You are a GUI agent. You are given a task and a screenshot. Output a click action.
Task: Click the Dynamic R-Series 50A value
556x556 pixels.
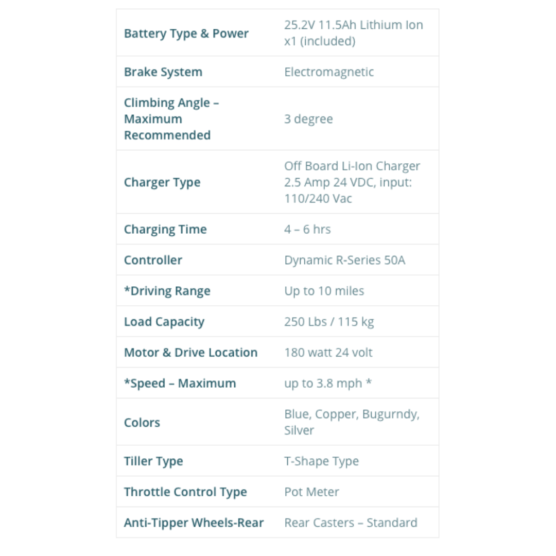(344, 260)
